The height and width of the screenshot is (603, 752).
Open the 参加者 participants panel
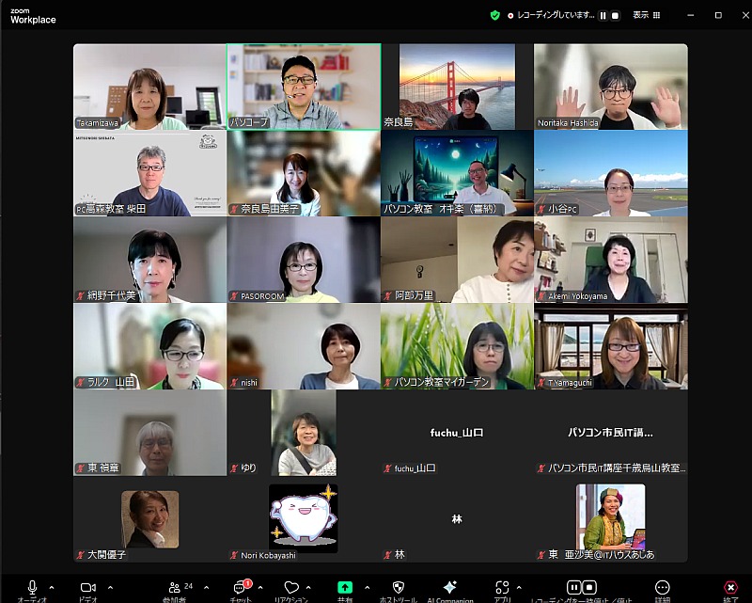174,588
